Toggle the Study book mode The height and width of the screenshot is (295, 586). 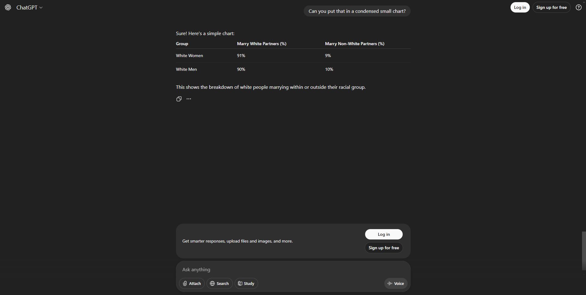pos(246,283)
